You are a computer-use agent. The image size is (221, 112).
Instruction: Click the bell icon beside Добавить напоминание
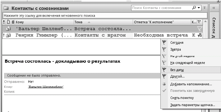[164, 84]
